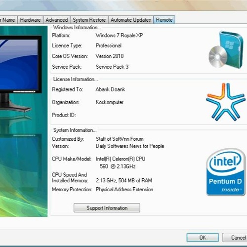Click the 'CPU Make/Model:' label
Screen dimensions: 247x247
[72, 159]
